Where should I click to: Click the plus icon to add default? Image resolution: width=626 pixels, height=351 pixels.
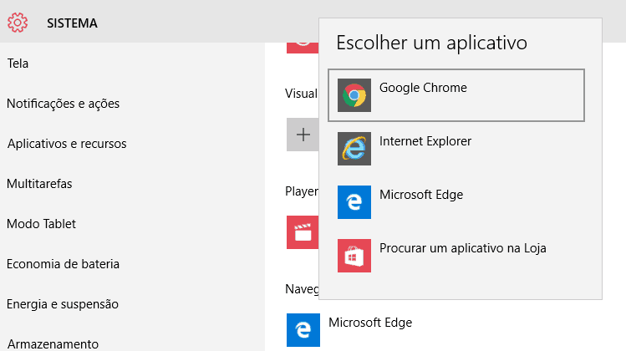(303, 135)
